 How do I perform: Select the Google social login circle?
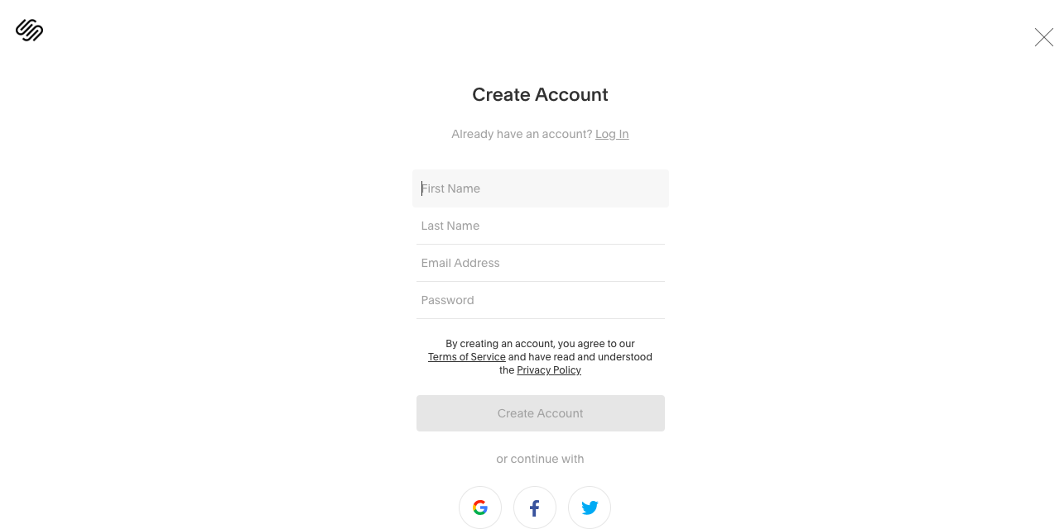[480, 507]
